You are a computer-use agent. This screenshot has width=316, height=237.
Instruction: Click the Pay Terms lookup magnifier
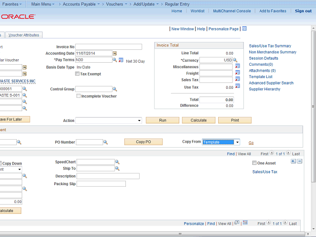(x=115, y=60)
